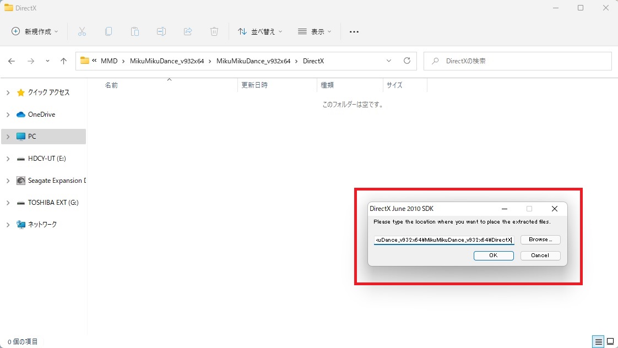Expand the PC tree node
The image size is (618, 348).
tap(8, 137)
